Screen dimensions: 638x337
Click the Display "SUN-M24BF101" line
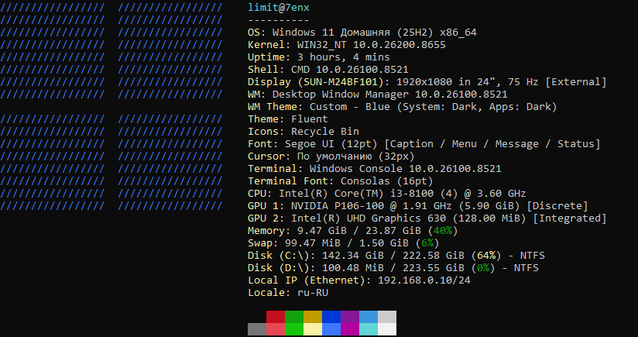pos(427,82)
